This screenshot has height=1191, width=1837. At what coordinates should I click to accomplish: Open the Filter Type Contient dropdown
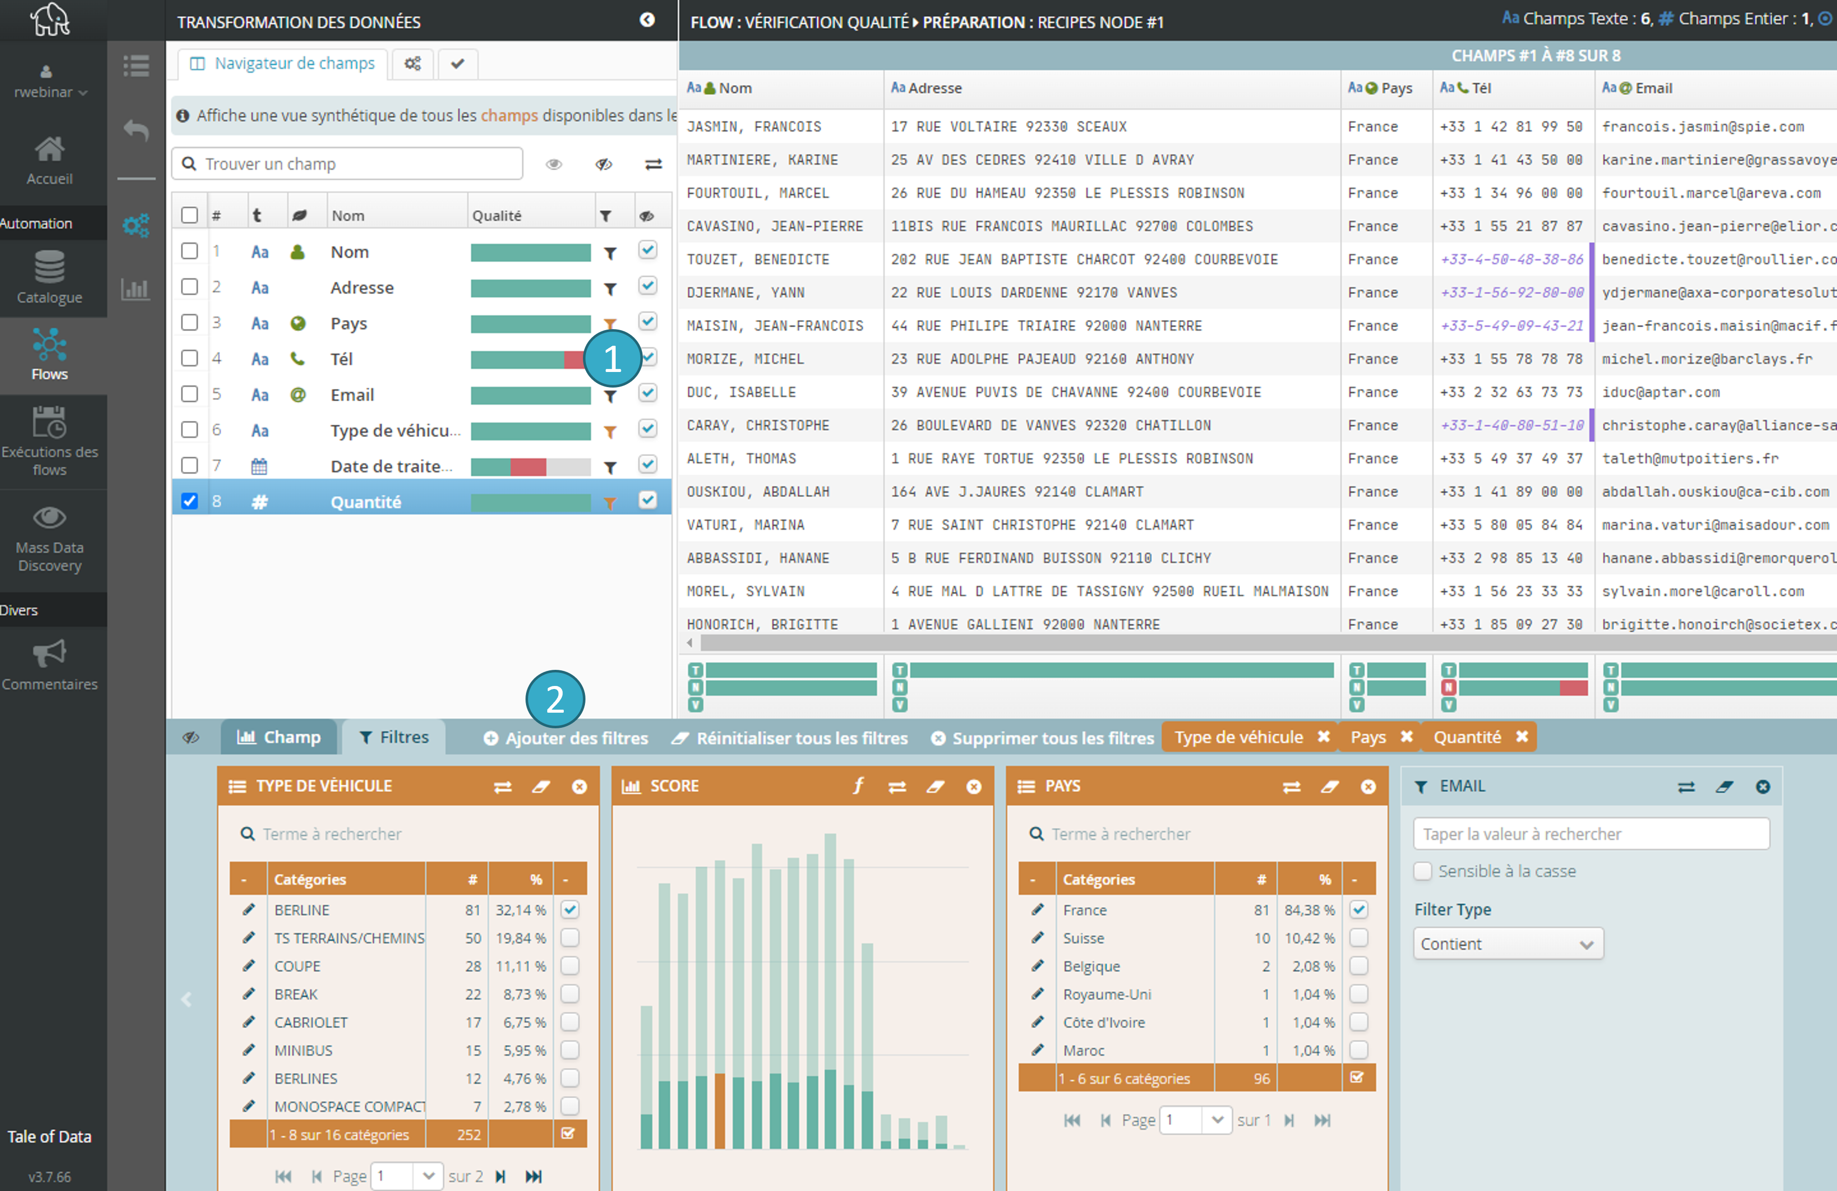pos(1508,944)
